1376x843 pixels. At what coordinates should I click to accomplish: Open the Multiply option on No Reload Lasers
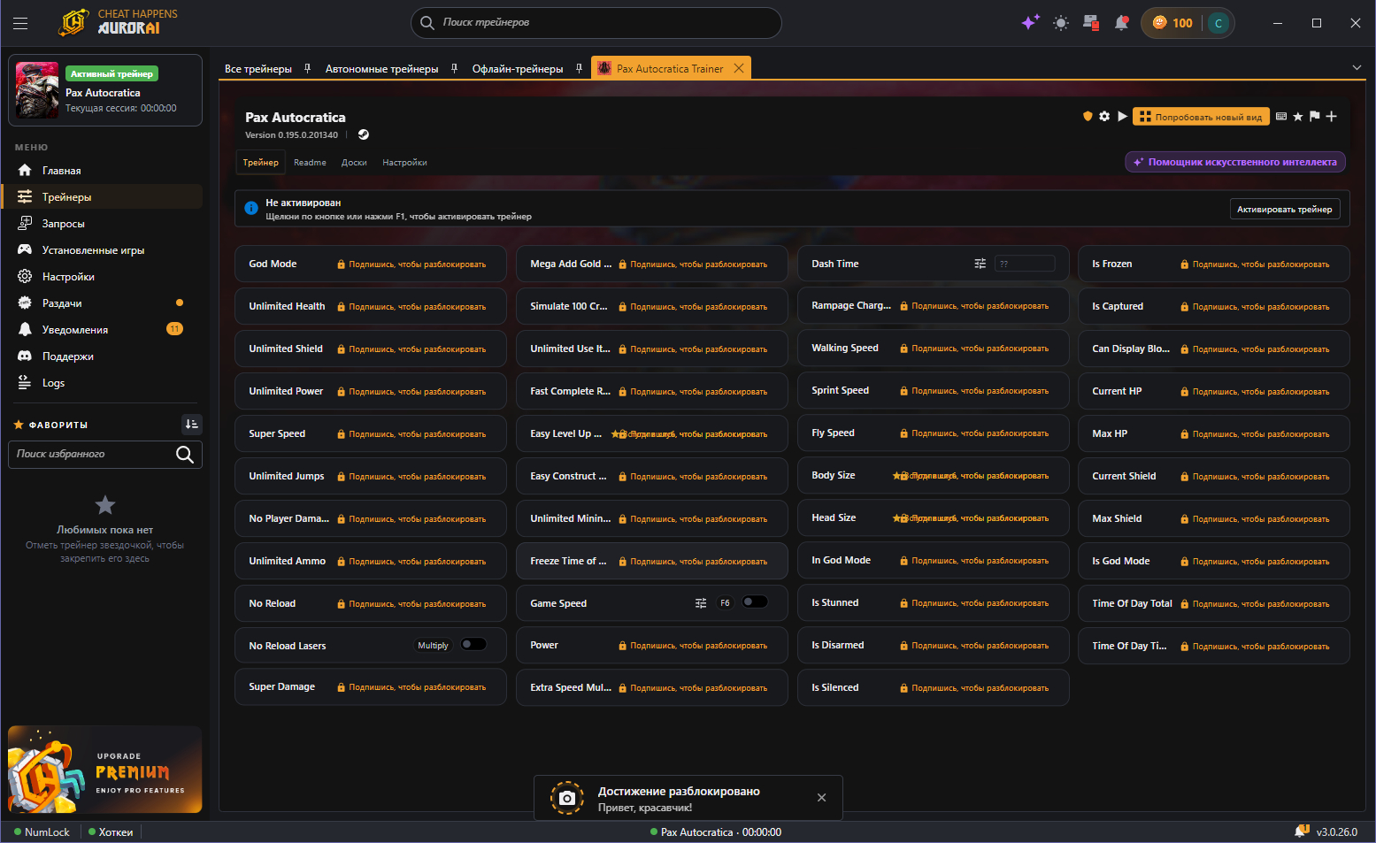[x=433, y=646]
